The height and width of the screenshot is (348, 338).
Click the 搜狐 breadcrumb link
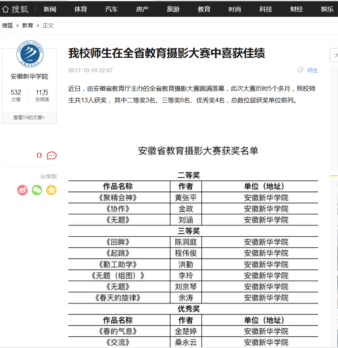7,25
